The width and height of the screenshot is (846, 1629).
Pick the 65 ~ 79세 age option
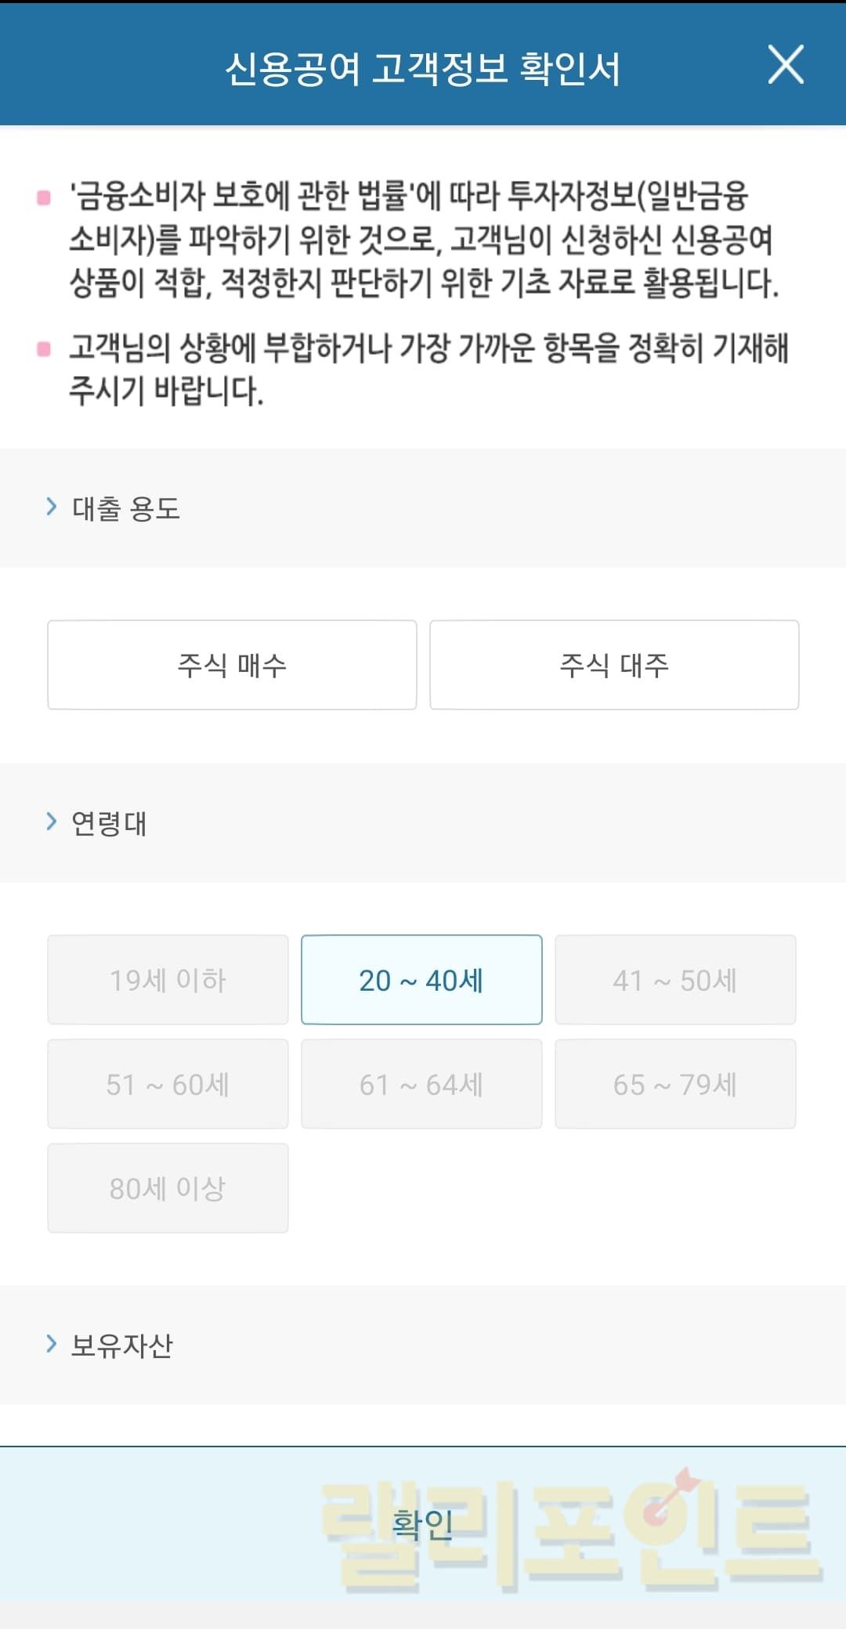675,1084
